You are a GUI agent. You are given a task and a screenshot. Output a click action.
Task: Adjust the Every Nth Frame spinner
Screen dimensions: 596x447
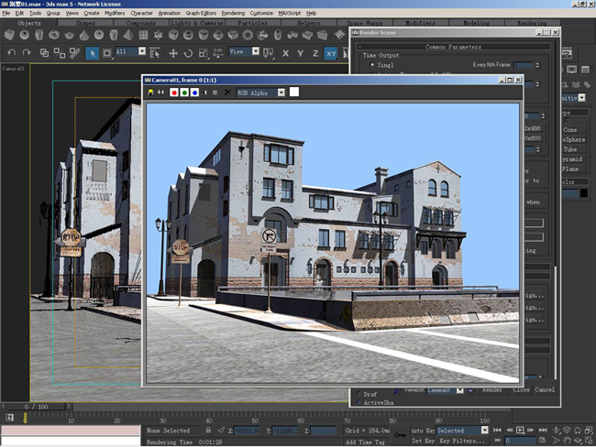(537, 65)
